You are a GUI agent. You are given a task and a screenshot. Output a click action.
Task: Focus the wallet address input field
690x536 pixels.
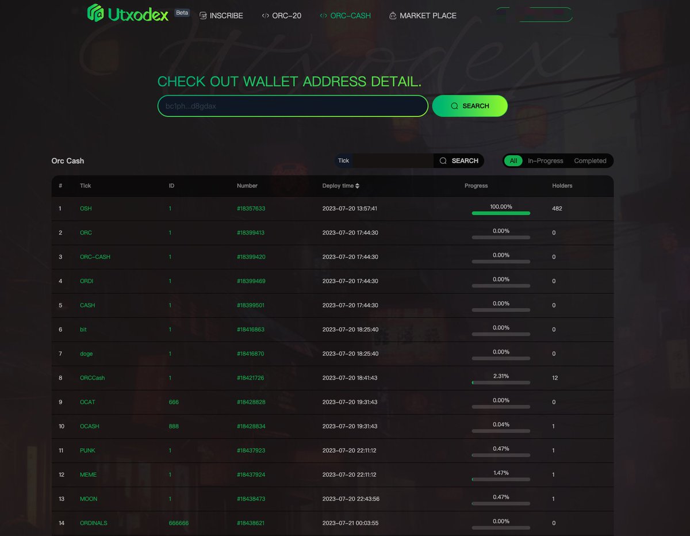[293, 106]
